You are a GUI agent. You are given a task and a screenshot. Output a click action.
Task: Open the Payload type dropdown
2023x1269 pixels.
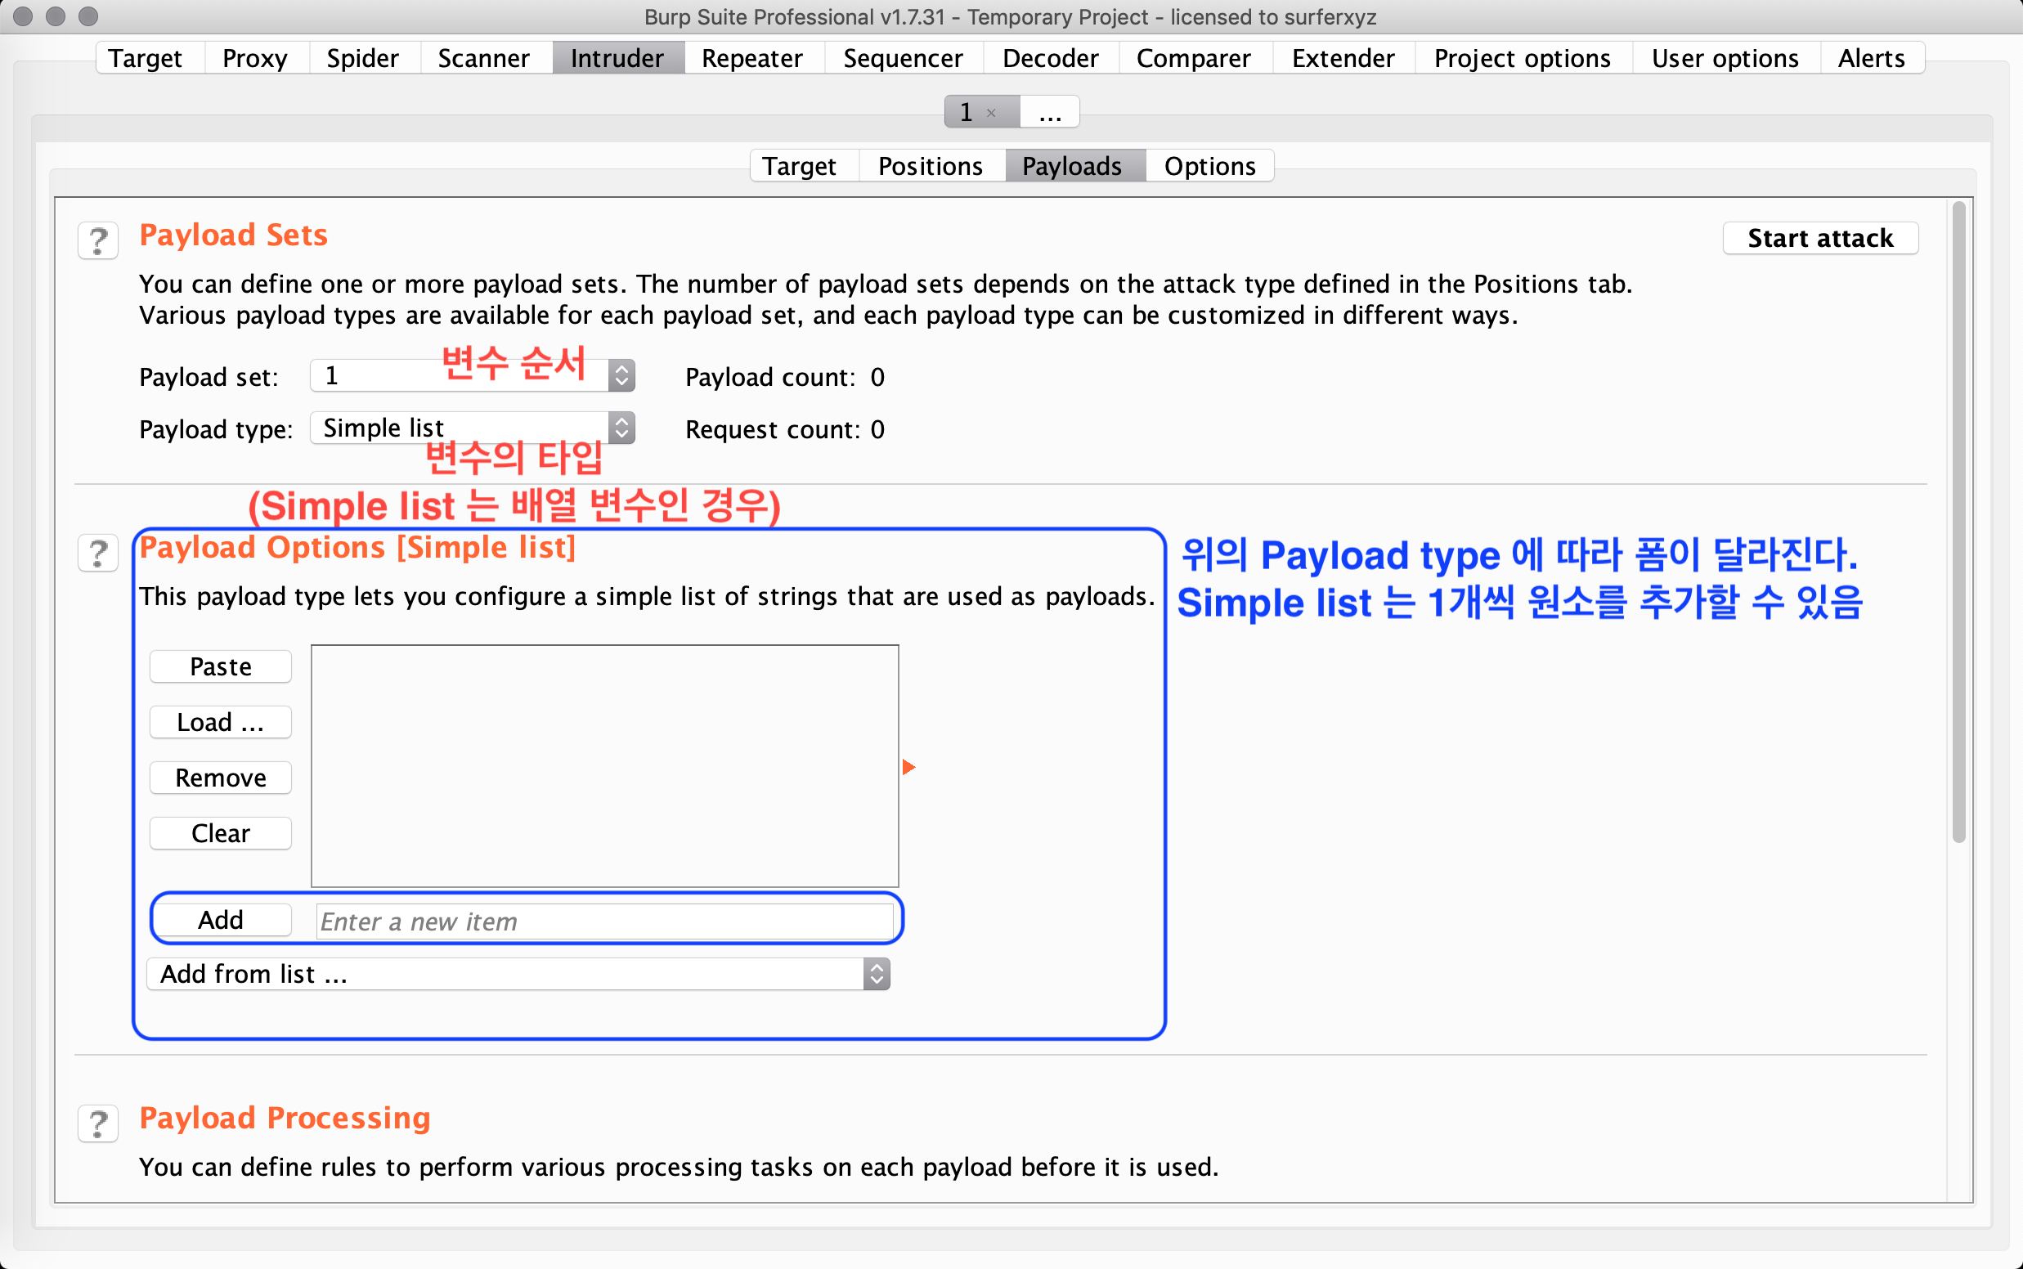621,428
